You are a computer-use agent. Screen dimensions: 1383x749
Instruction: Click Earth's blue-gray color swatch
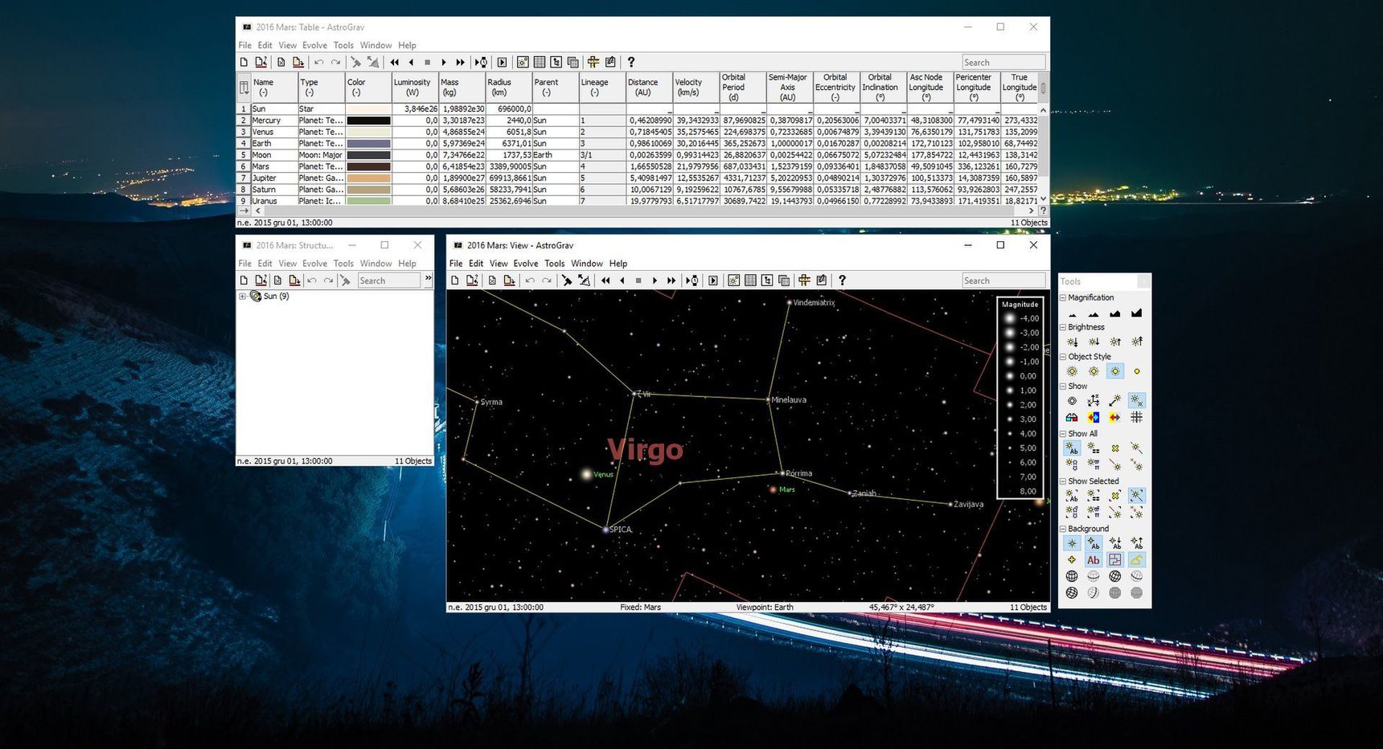pos(368,144)
